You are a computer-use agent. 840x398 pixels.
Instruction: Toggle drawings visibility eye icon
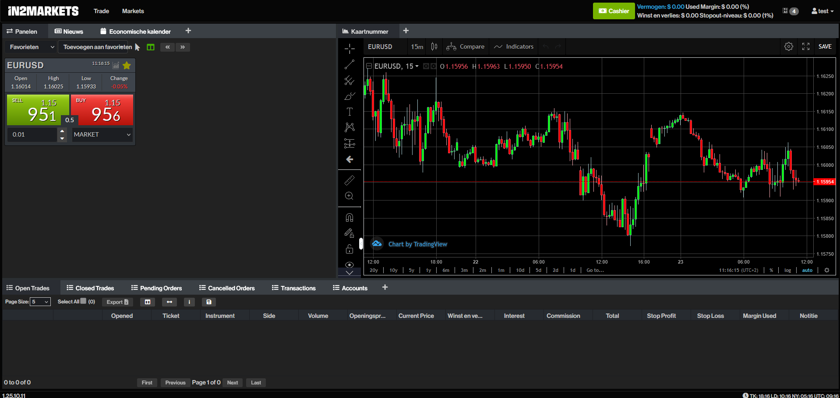point(349,264)
